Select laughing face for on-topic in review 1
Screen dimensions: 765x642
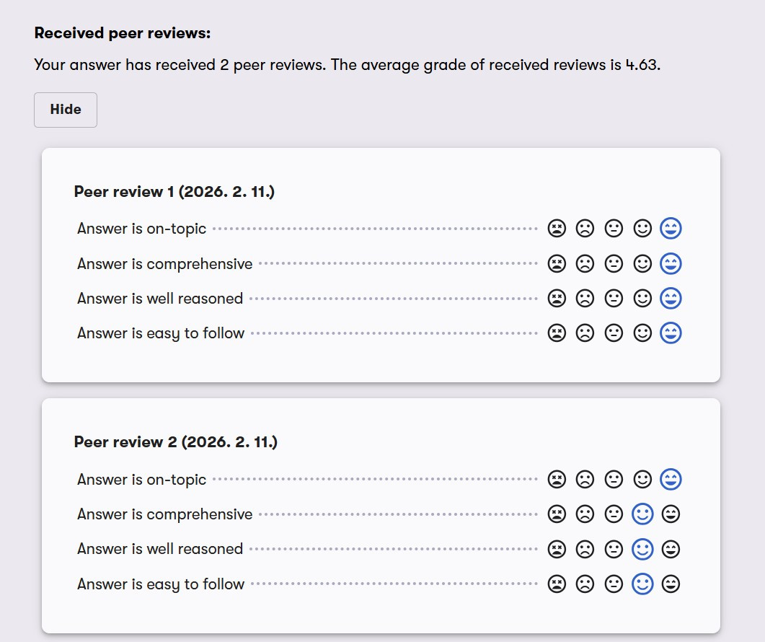(671, 228)
